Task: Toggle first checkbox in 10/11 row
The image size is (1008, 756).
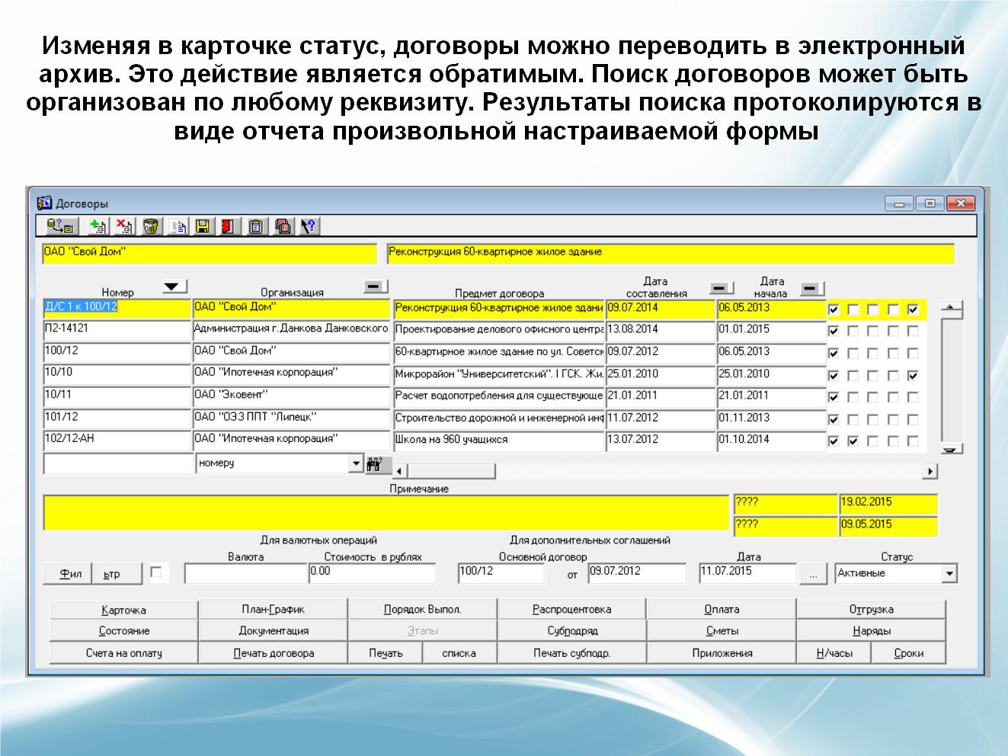Action: pos(834,397)
